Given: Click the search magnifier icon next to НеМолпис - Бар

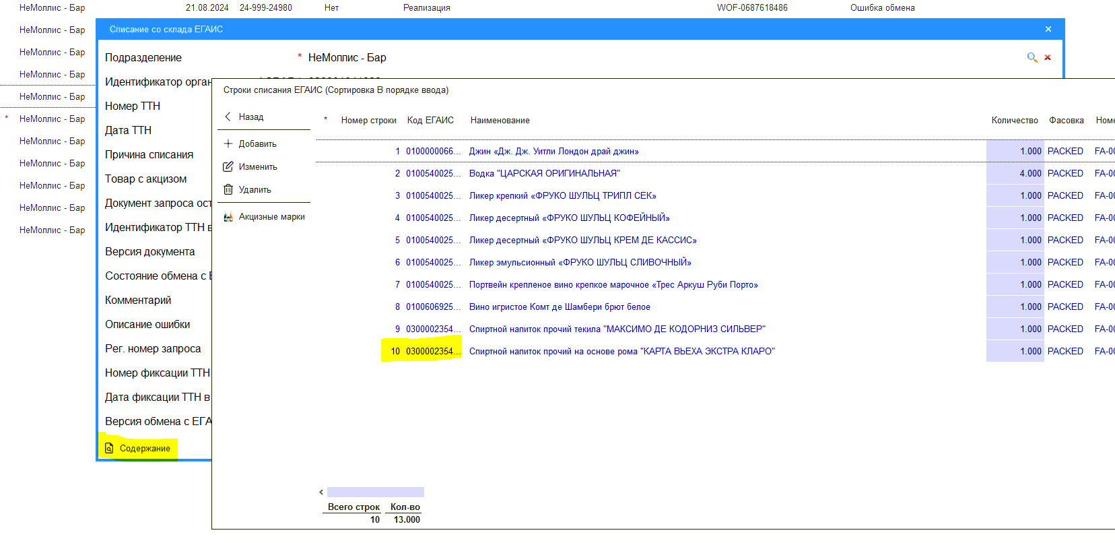Looking at the screenshot, I should click(x=1032, y=58).
